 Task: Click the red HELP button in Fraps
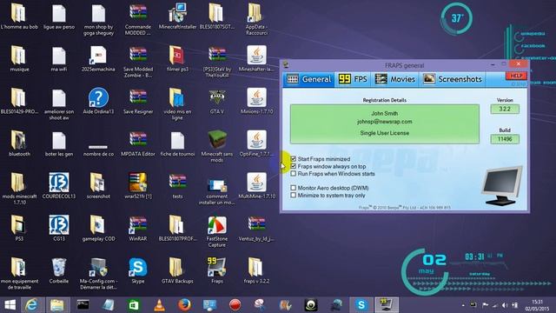coord(516,76)
